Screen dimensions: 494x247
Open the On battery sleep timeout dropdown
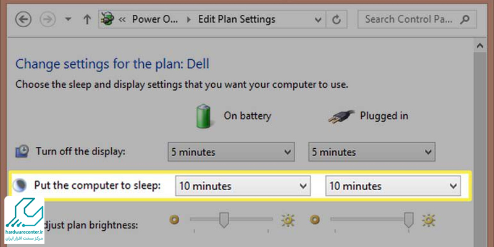243,186
